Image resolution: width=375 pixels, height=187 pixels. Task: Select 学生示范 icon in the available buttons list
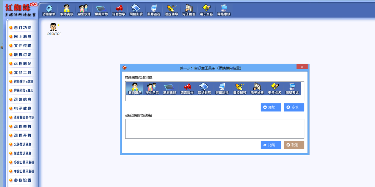pyautogui.click(x=152, y=89)
